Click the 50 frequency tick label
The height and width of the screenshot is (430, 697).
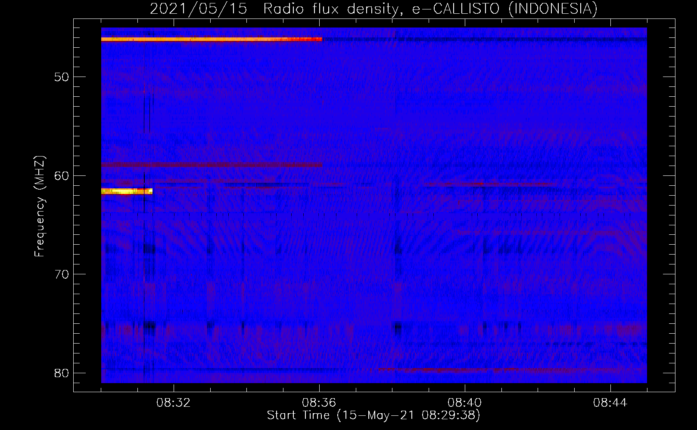[62, 77]
